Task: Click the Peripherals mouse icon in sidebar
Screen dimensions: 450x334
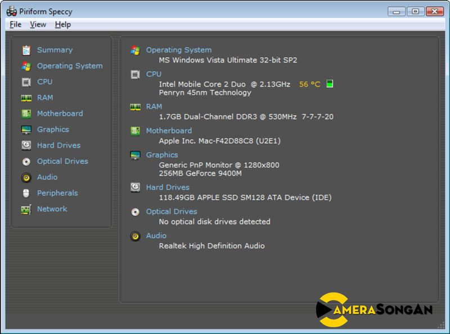Action: coord(26,193)
